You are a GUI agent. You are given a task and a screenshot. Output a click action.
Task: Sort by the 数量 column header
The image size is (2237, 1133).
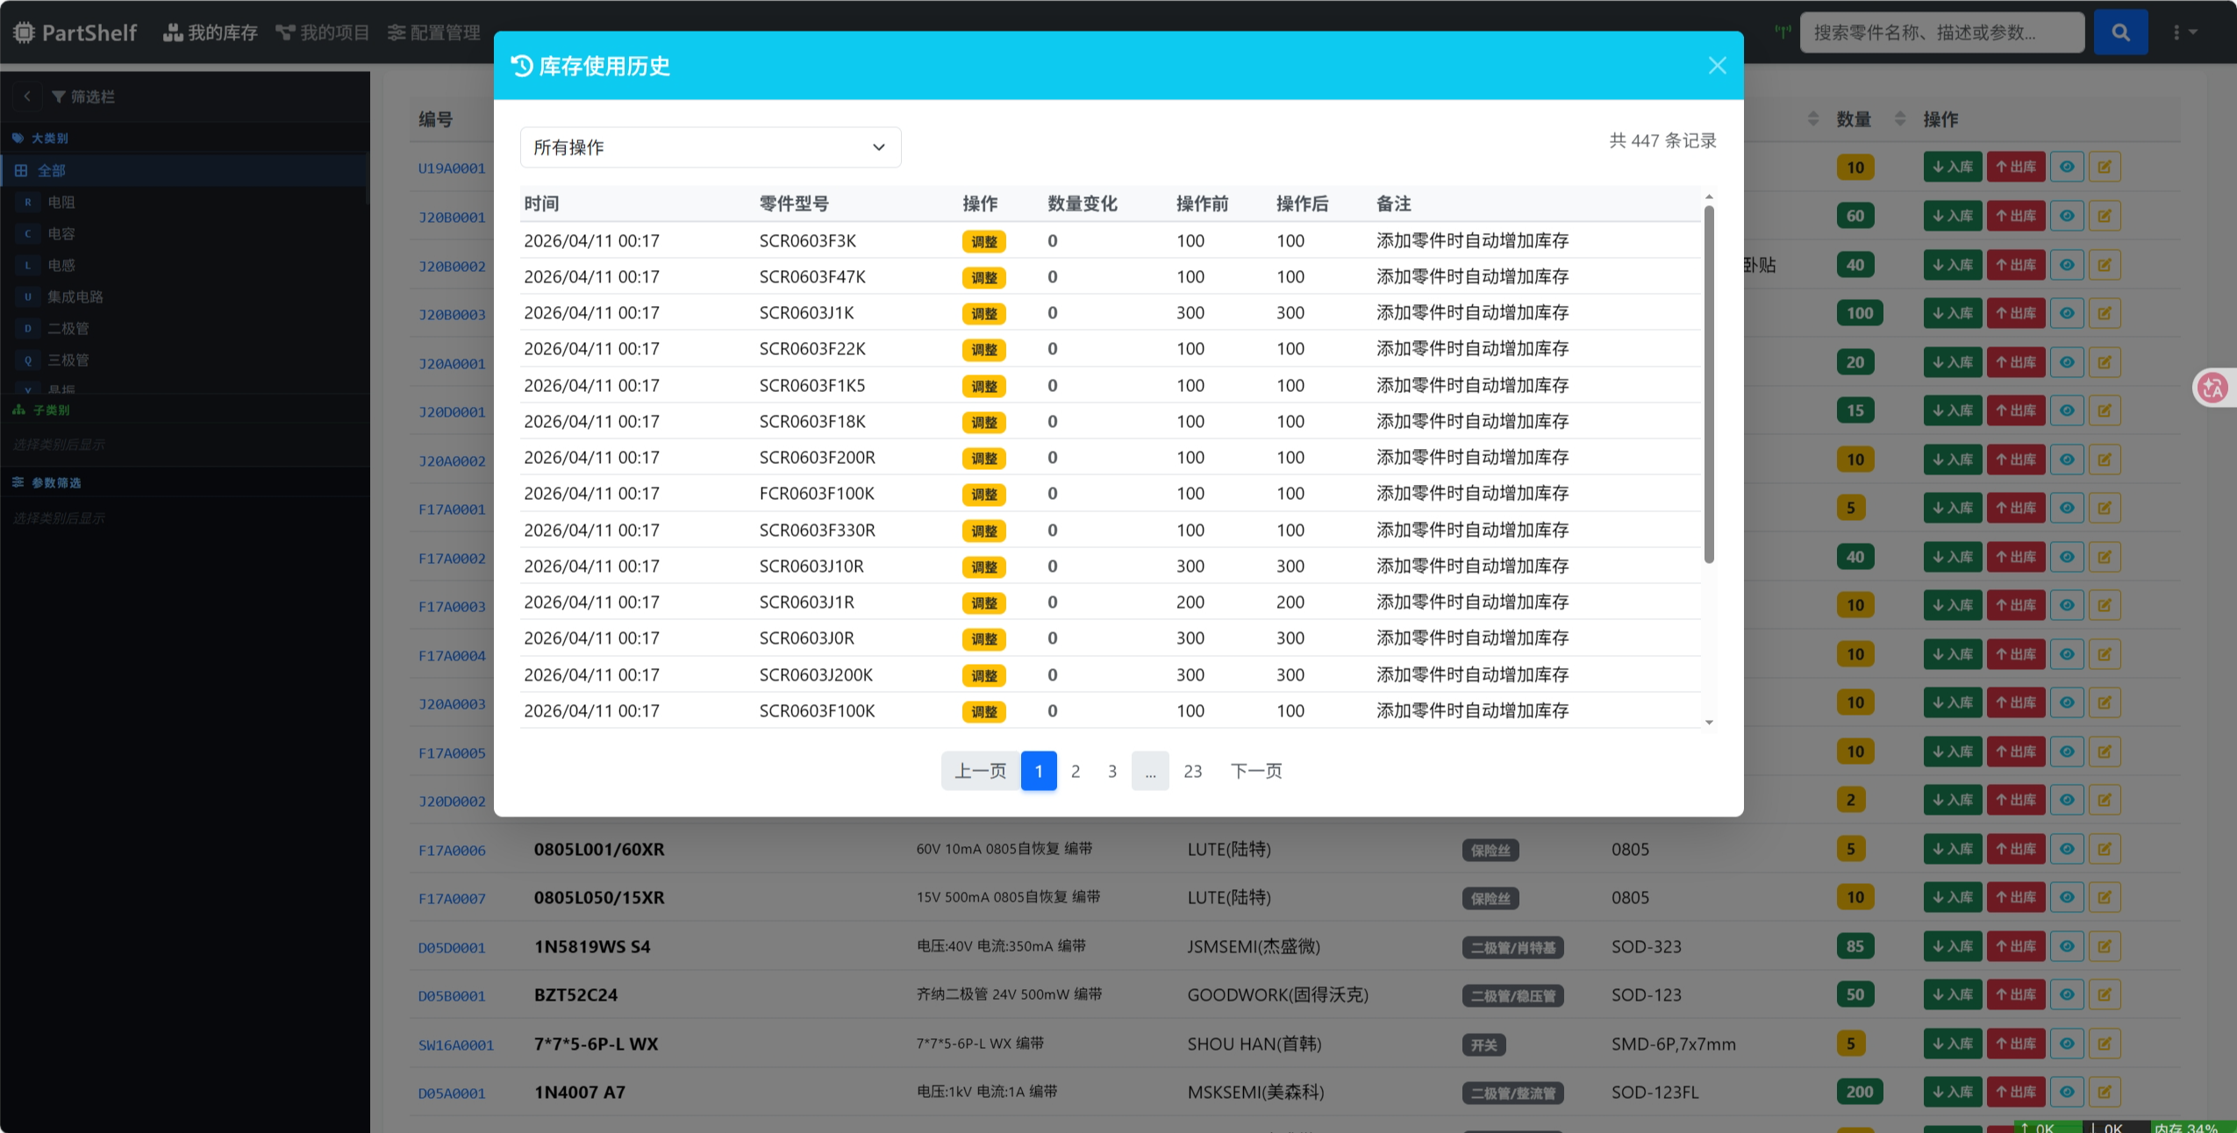pyautogui.click(x=1854, y=119)
